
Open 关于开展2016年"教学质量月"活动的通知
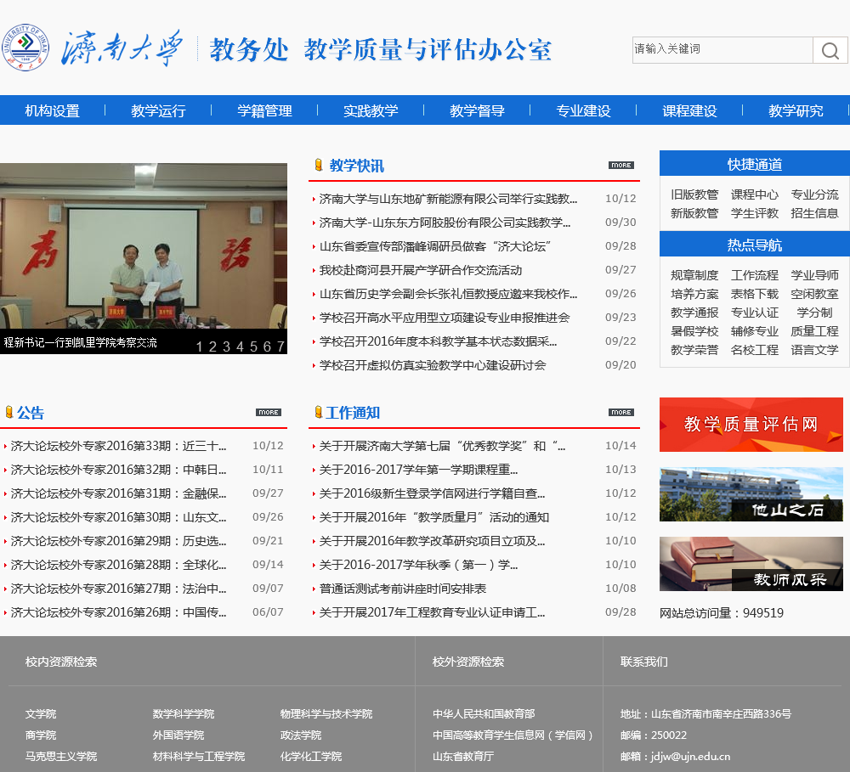(434, 517)
